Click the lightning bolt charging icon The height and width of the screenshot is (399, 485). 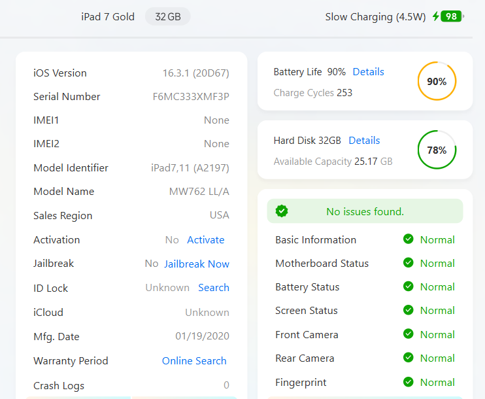(436, 16)
